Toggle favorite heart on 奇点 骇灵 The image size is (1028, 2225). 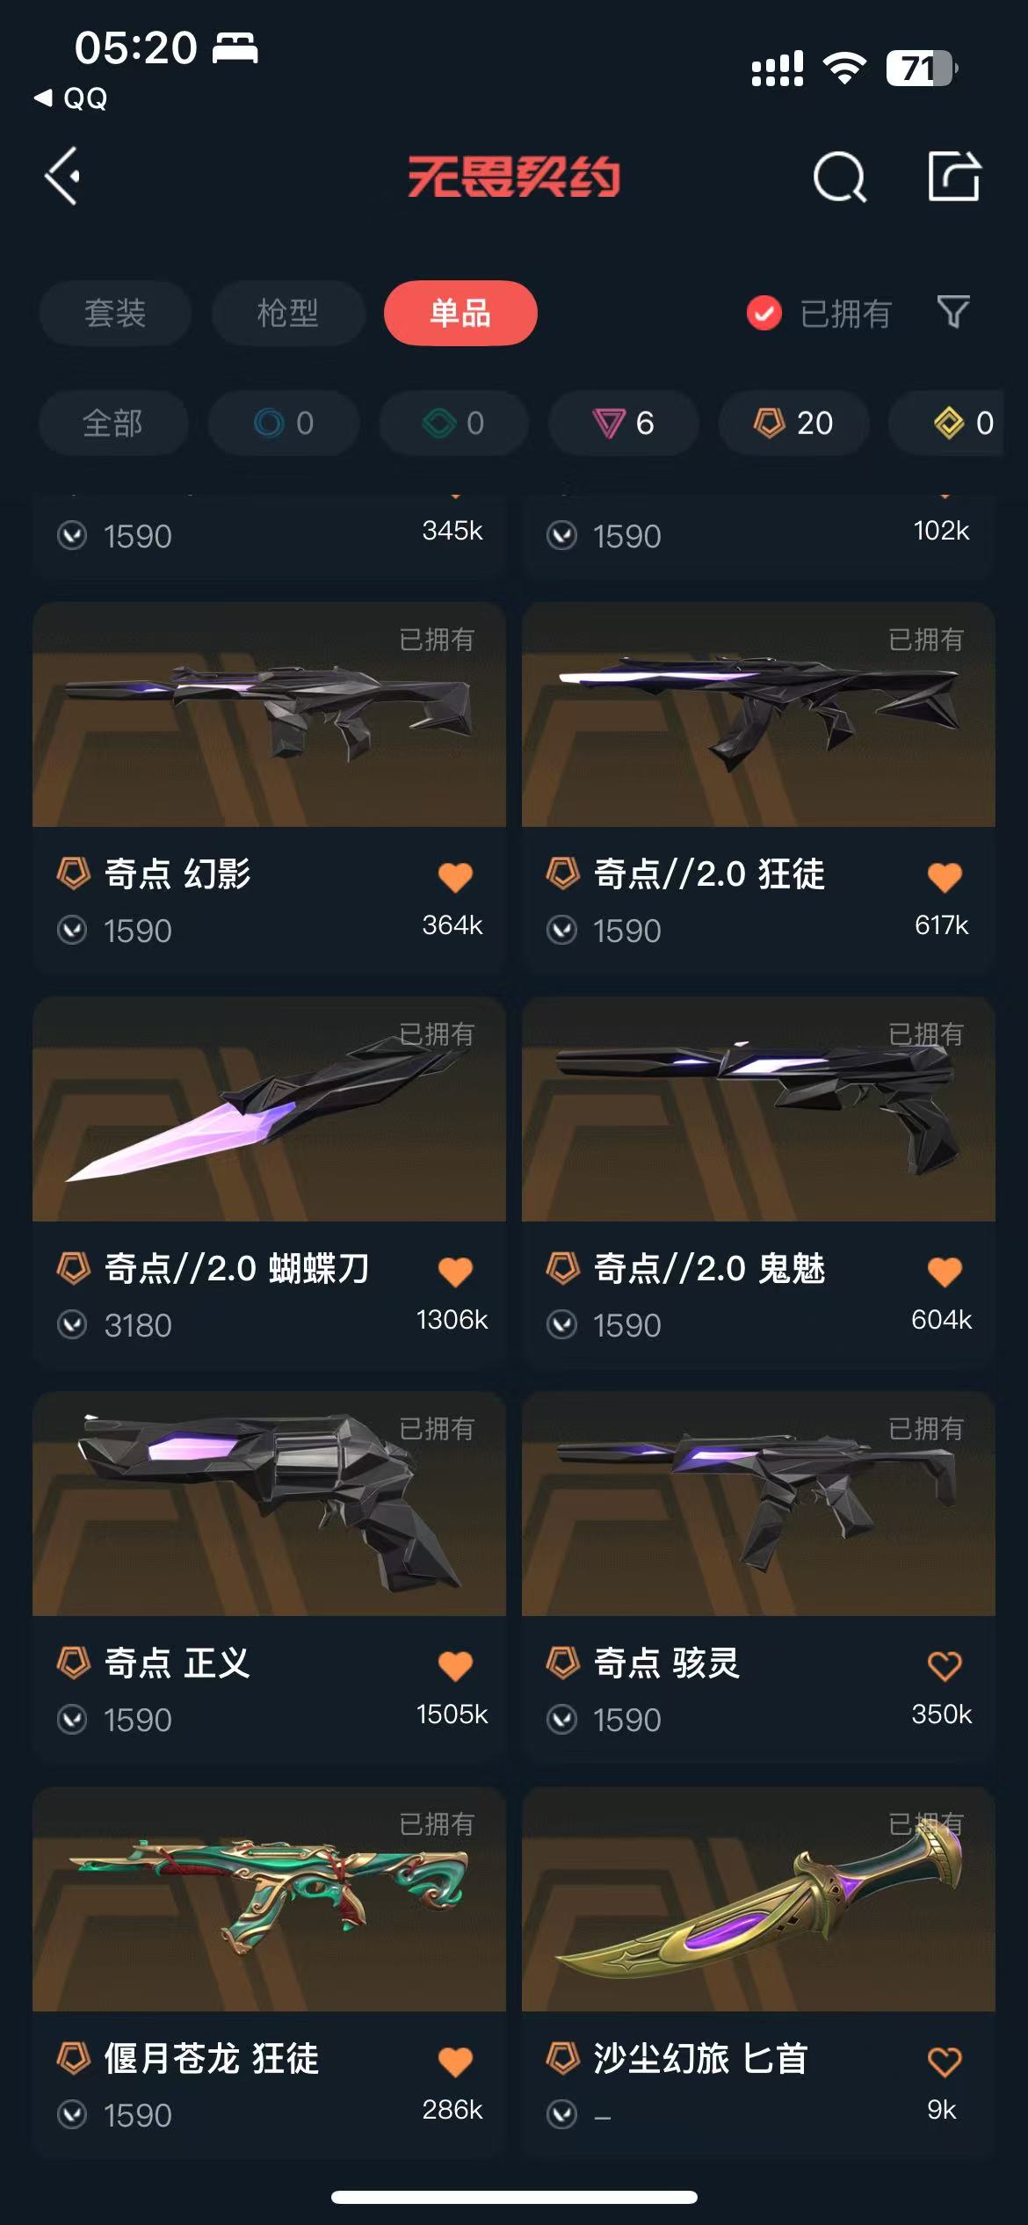pos(945,1665)
